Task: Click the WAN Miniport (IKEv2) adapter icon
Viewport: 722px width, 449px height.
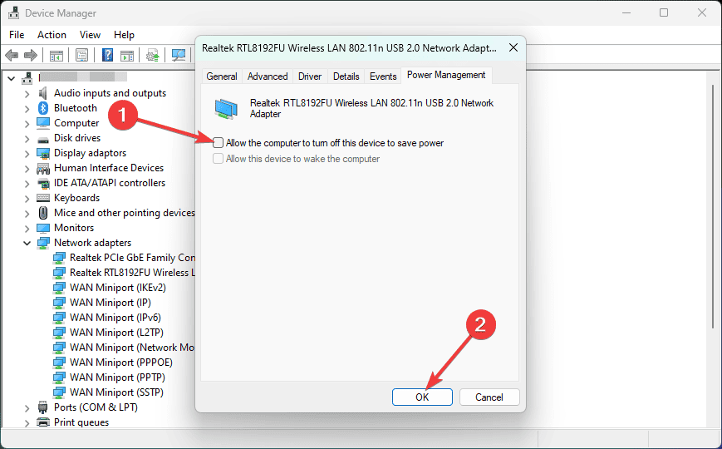Action: click(59, 288)
